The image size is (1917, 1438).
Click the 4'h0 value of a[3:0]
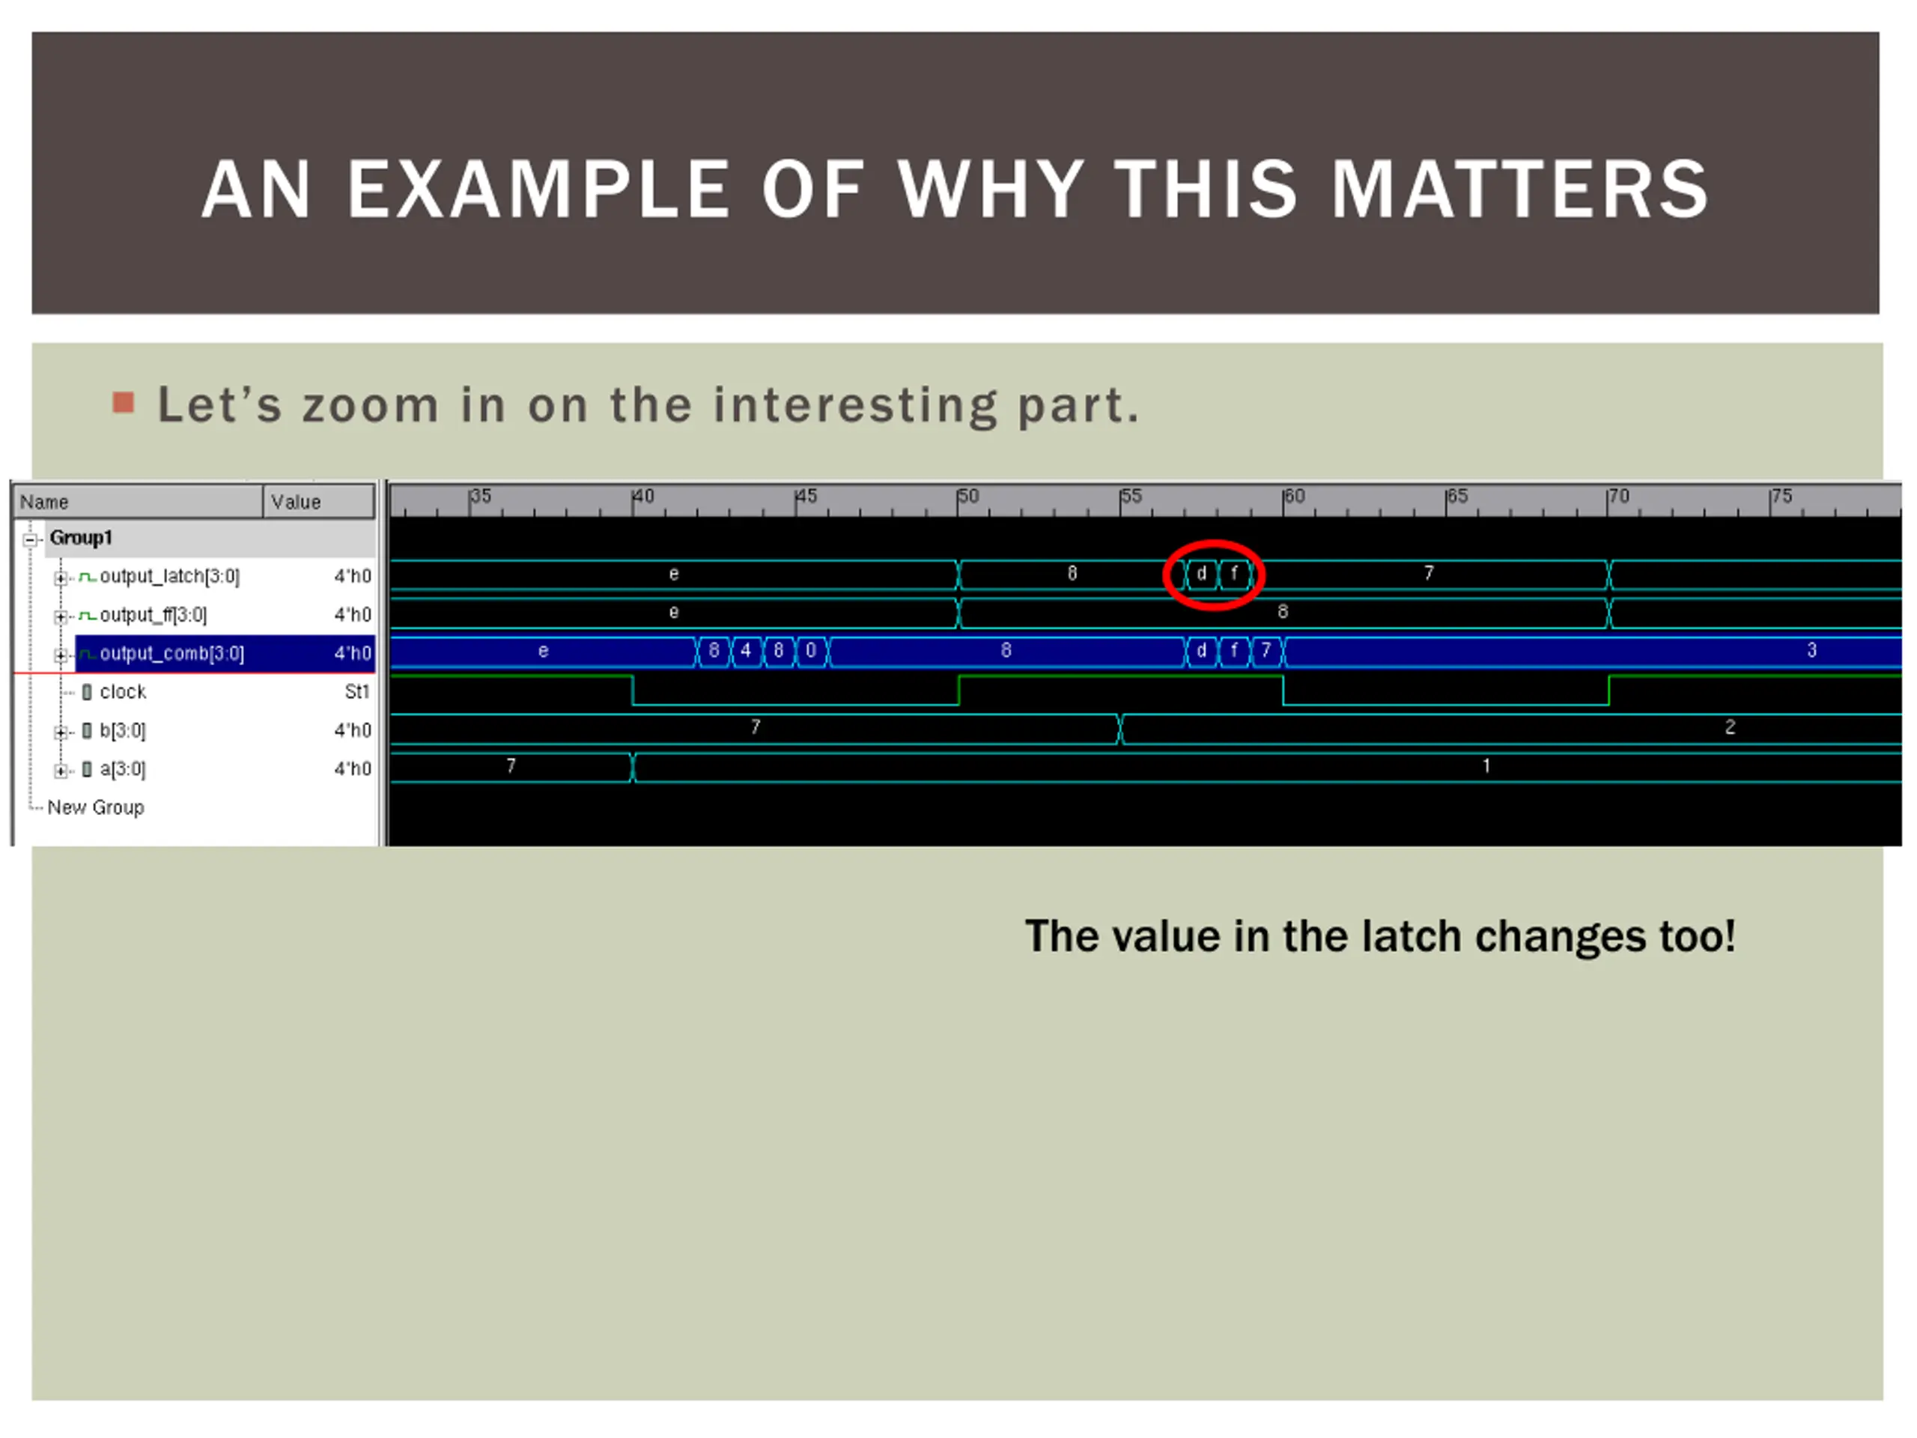pos(353,769)
